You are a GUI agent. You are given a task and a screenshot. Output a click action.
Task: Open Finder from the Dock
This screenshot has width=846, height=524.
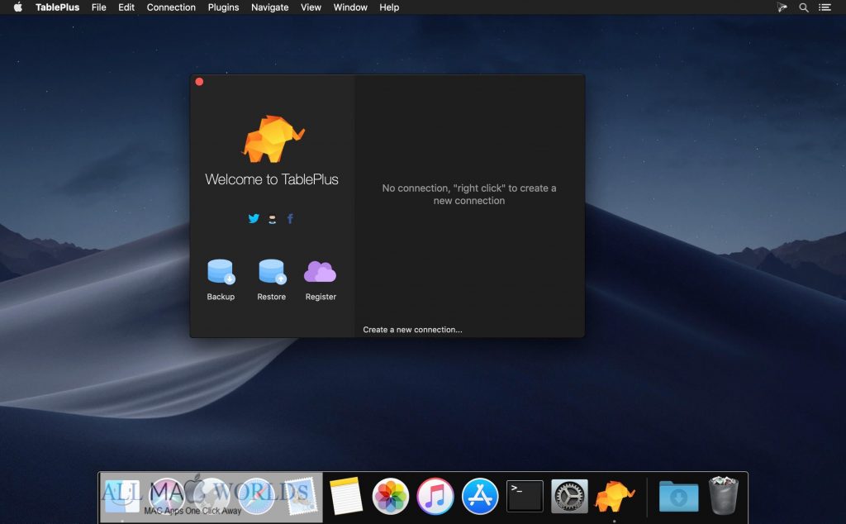pyautogui.click(x=122, y=495)
